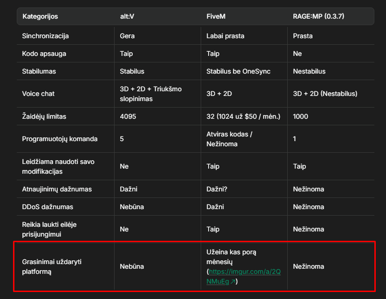The height and width of the screenshot is (299, 386).
Task: Click the 'Voice chat' row label
Action: (x=38, y=94)
